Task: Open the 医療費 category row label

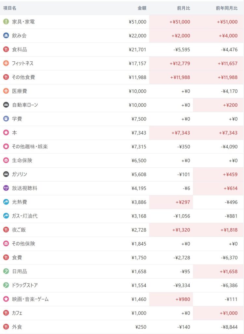Action: pyautogui.click(x=20, y=91)
